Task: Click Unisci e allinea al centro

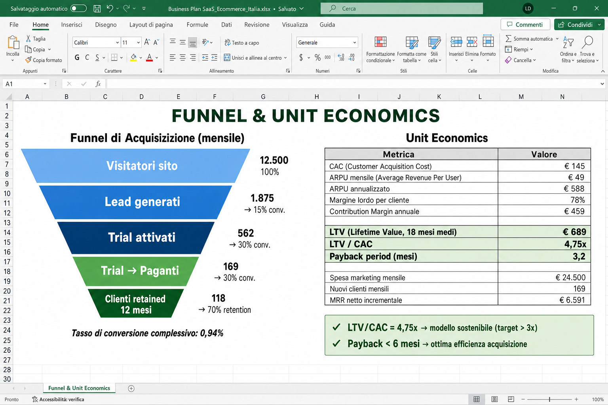Action: point(253,58)
